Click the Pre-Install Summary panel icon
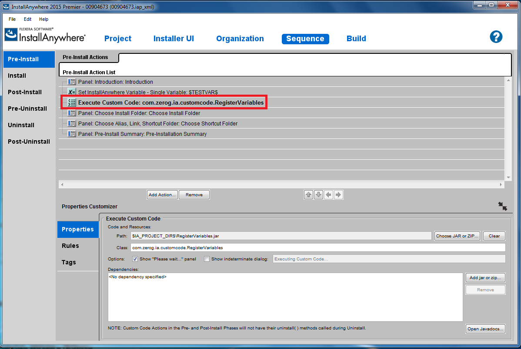The width and height of the screenshot is (521, 349). pos(71,134)
